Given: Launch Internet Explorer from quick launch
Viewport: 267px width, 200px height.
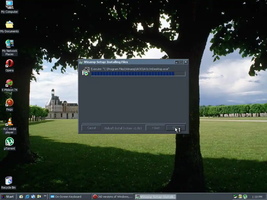Looking at the screenshot, I should (x=27, y=197).
